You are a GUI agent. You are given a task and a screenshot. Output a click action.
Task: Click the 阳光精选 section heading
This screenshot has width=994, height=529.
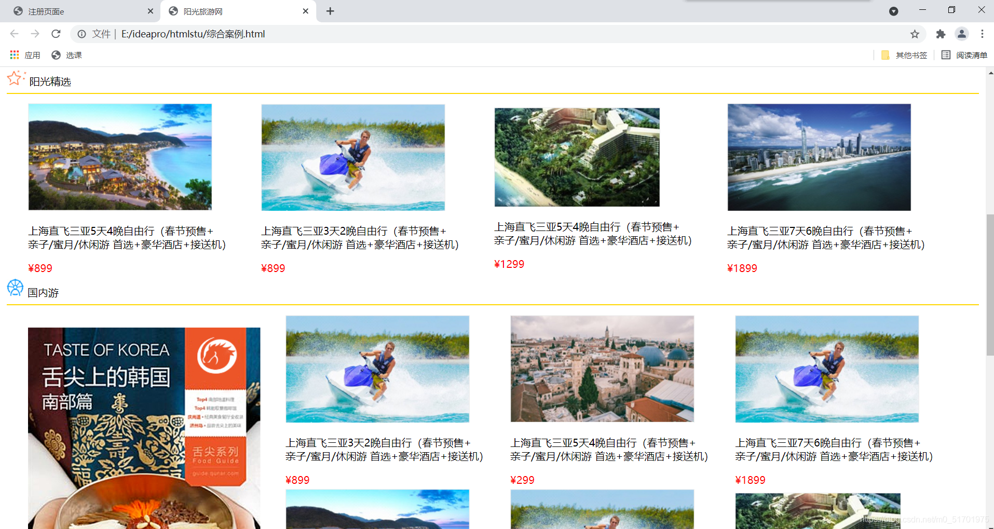(50, 82)
